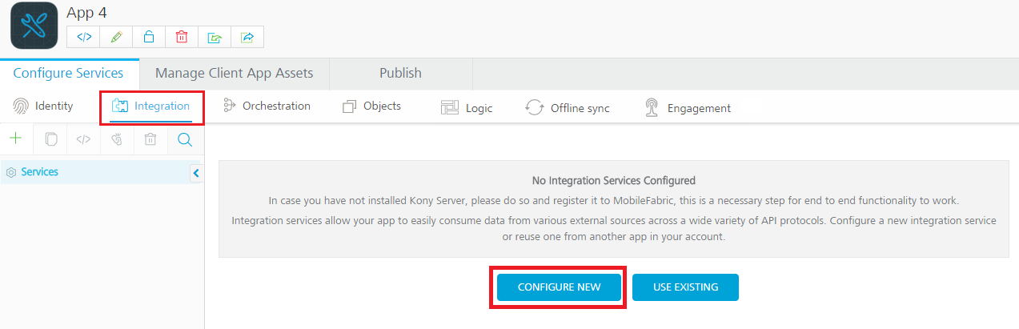Screen dimensions: 1019x329
Task: Click the App 4 wrench logo thumbnail
Action: (34, 26)
